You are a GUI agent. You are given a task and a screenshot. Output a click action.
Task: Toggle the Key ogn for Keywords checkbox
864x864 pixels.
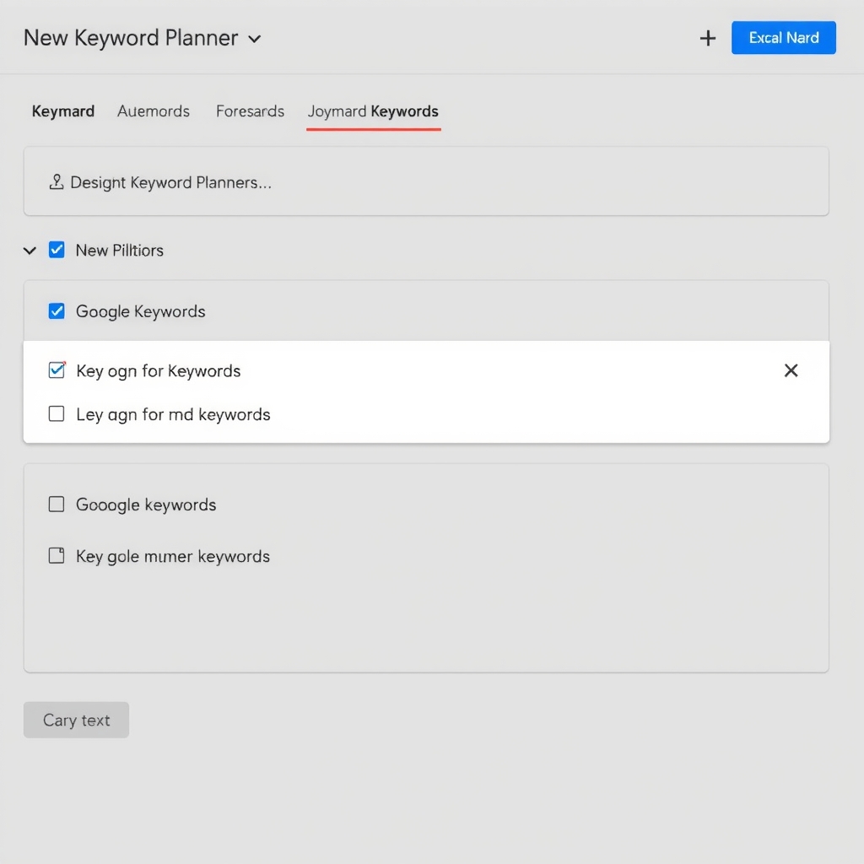57,370
